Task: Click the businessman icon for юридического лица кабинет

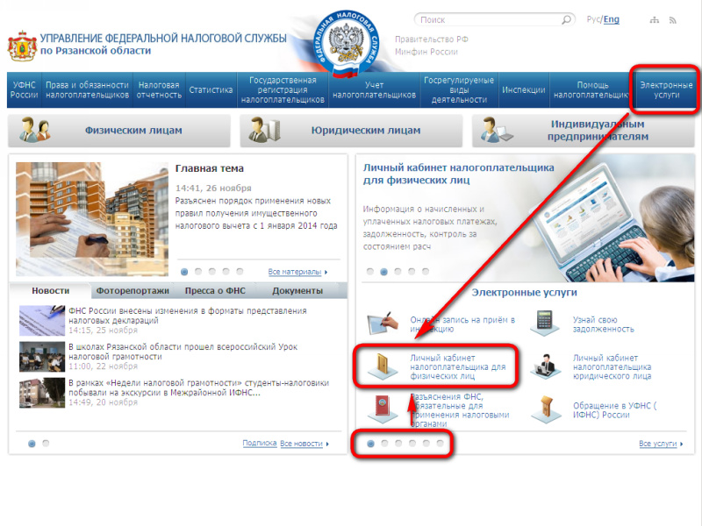Action: tap(545, 368)
